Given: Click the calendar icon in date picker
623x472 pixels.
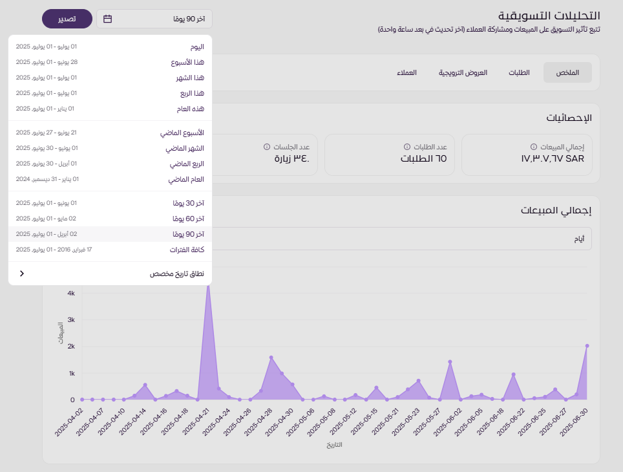Looking at the screenshot, I should 108,19.
